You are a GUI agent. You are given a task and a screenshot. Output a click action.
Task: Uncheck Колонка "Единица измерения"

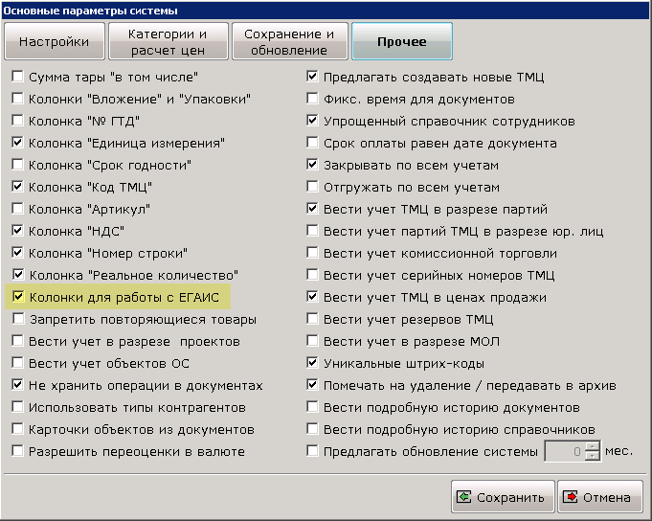tap(17, 143)
